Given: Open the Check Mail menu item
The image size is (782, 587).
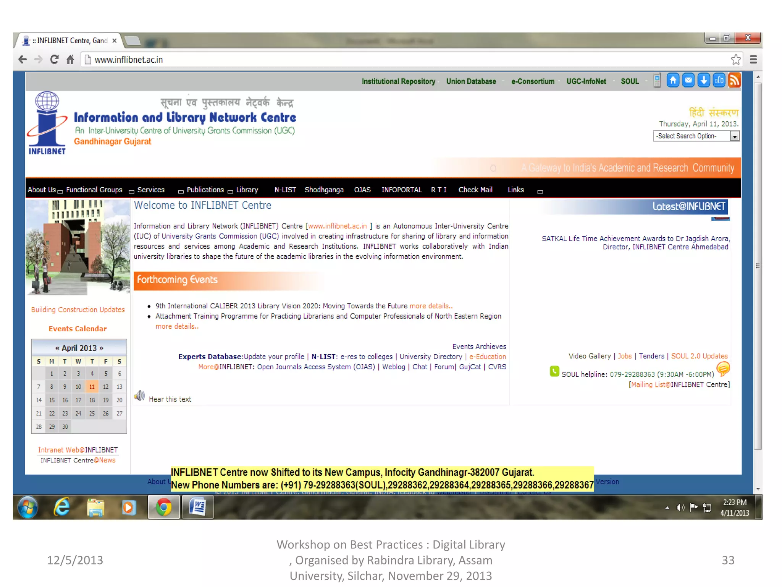Looking at the screenshot, I should (475, 190).
